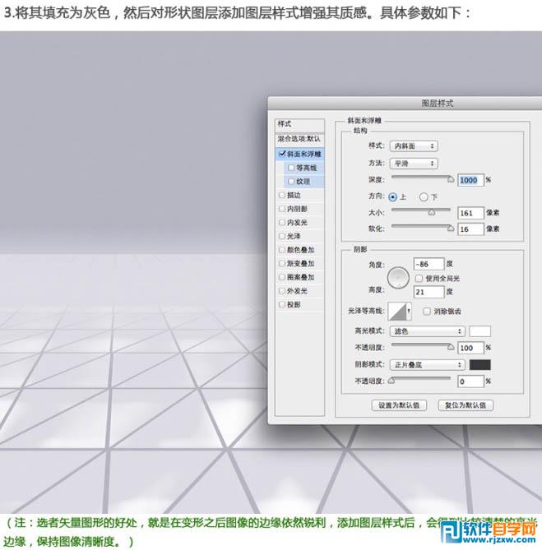Enable the 纹理 checkbox
This screenshot has width=542, height=550.
291,182
